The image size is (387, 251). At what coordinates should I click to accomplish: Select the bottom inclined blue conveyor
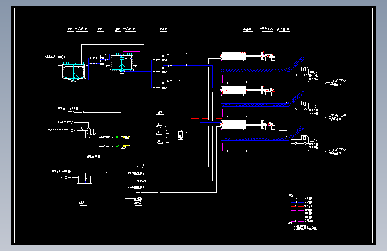(x=295, y=133)
